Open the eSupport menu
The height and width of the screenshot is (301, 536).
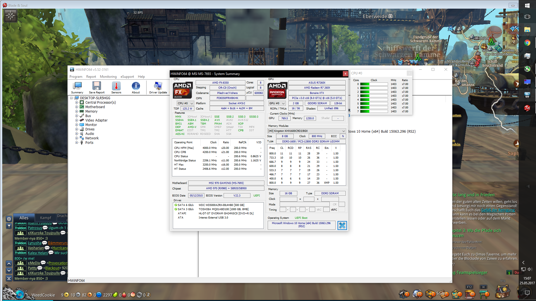point(127,77)
